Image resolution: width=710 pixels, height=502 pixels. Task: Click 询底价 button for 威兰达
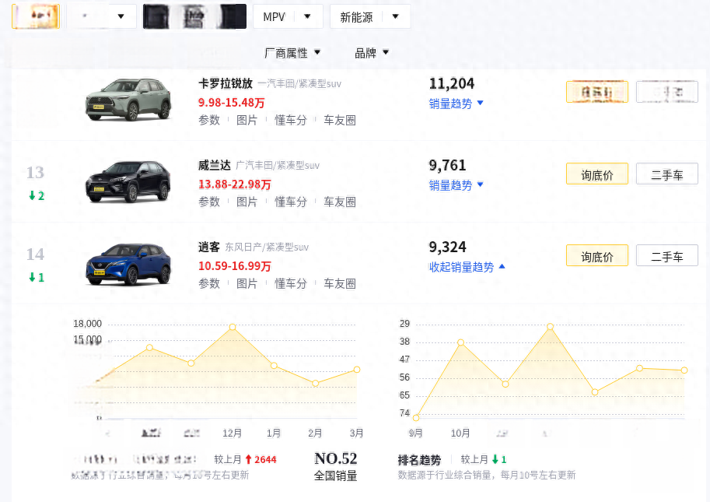[597, 174]
